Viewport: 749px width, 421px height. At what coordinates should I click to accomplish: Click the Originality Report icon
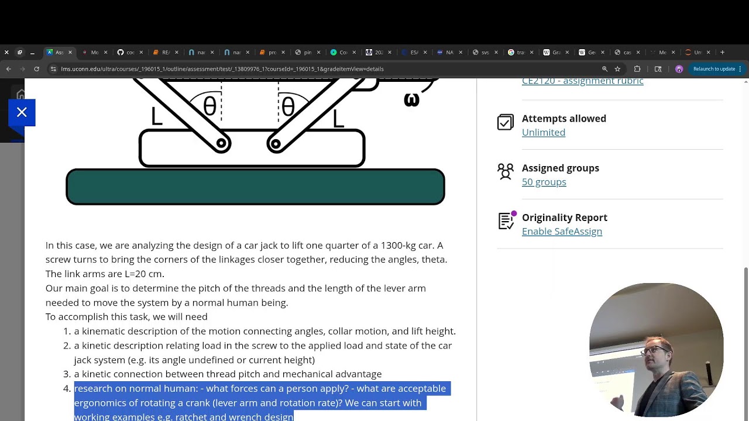point(507,220)
